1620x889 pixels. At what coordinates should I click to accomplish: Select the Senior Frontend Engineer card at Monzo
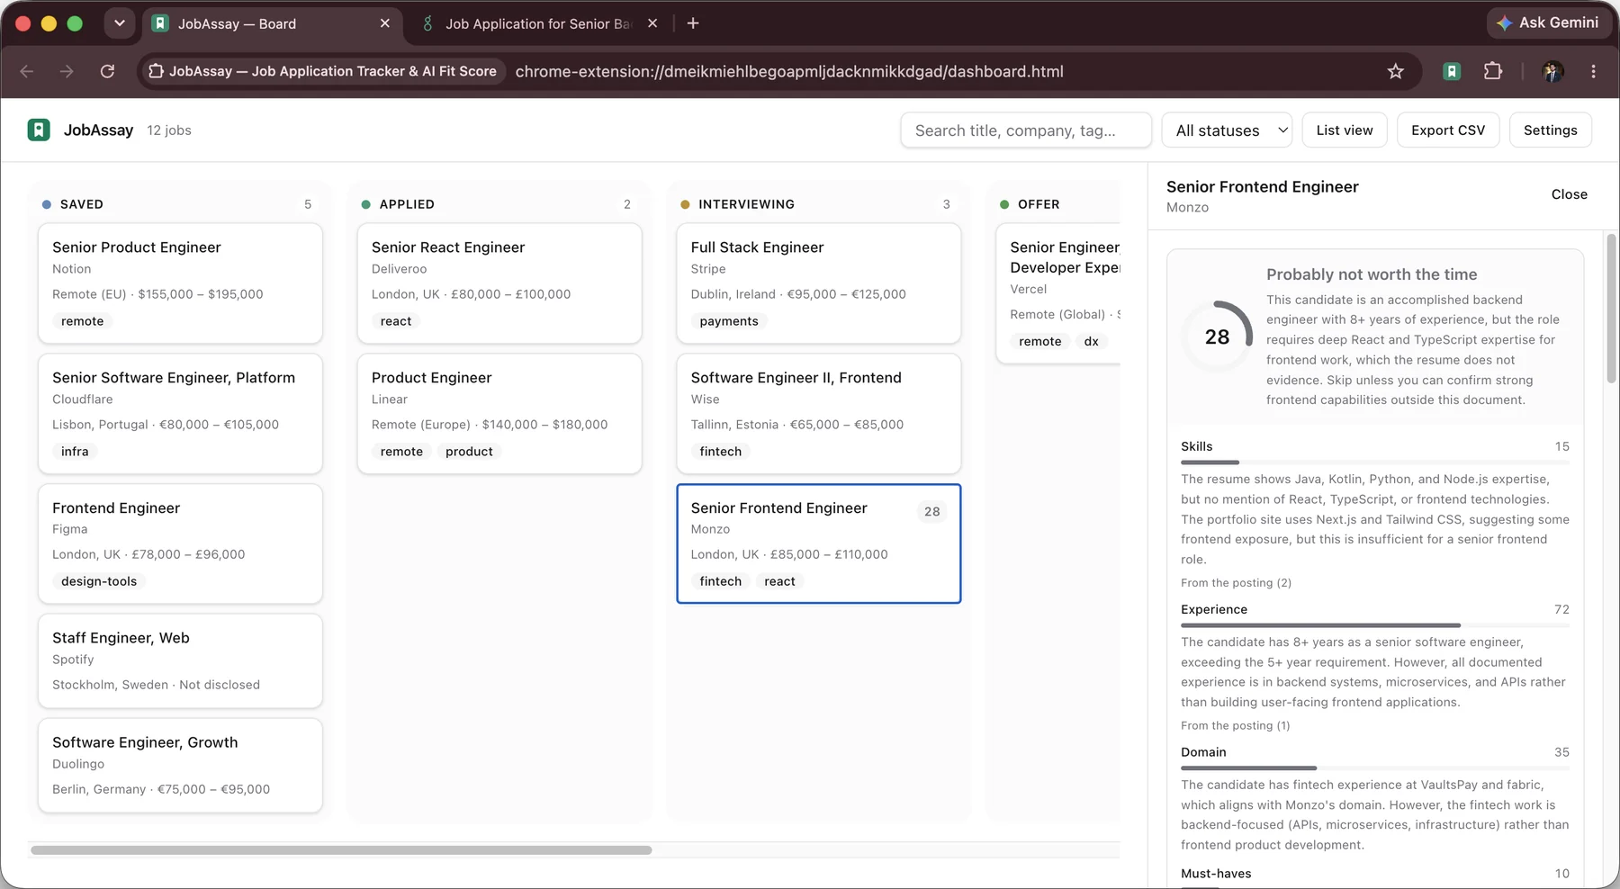(819, 543)
